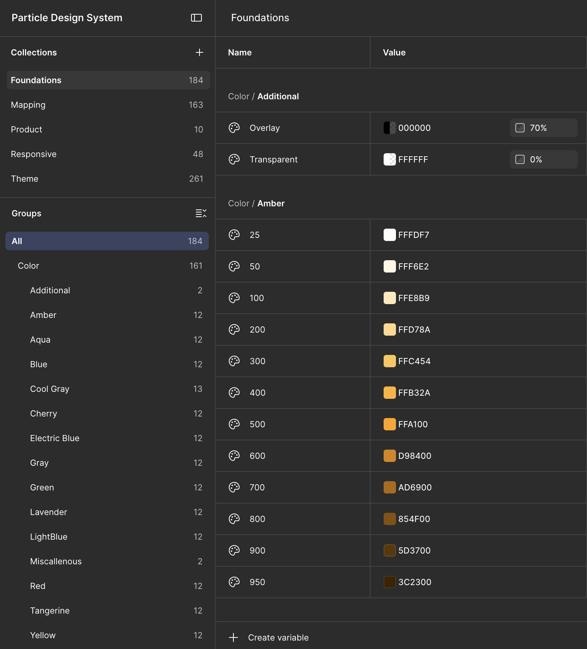The width and height of the screenshot is (587, 649).
Task: Click the color type icon for Amber 25
Action: 234,235
